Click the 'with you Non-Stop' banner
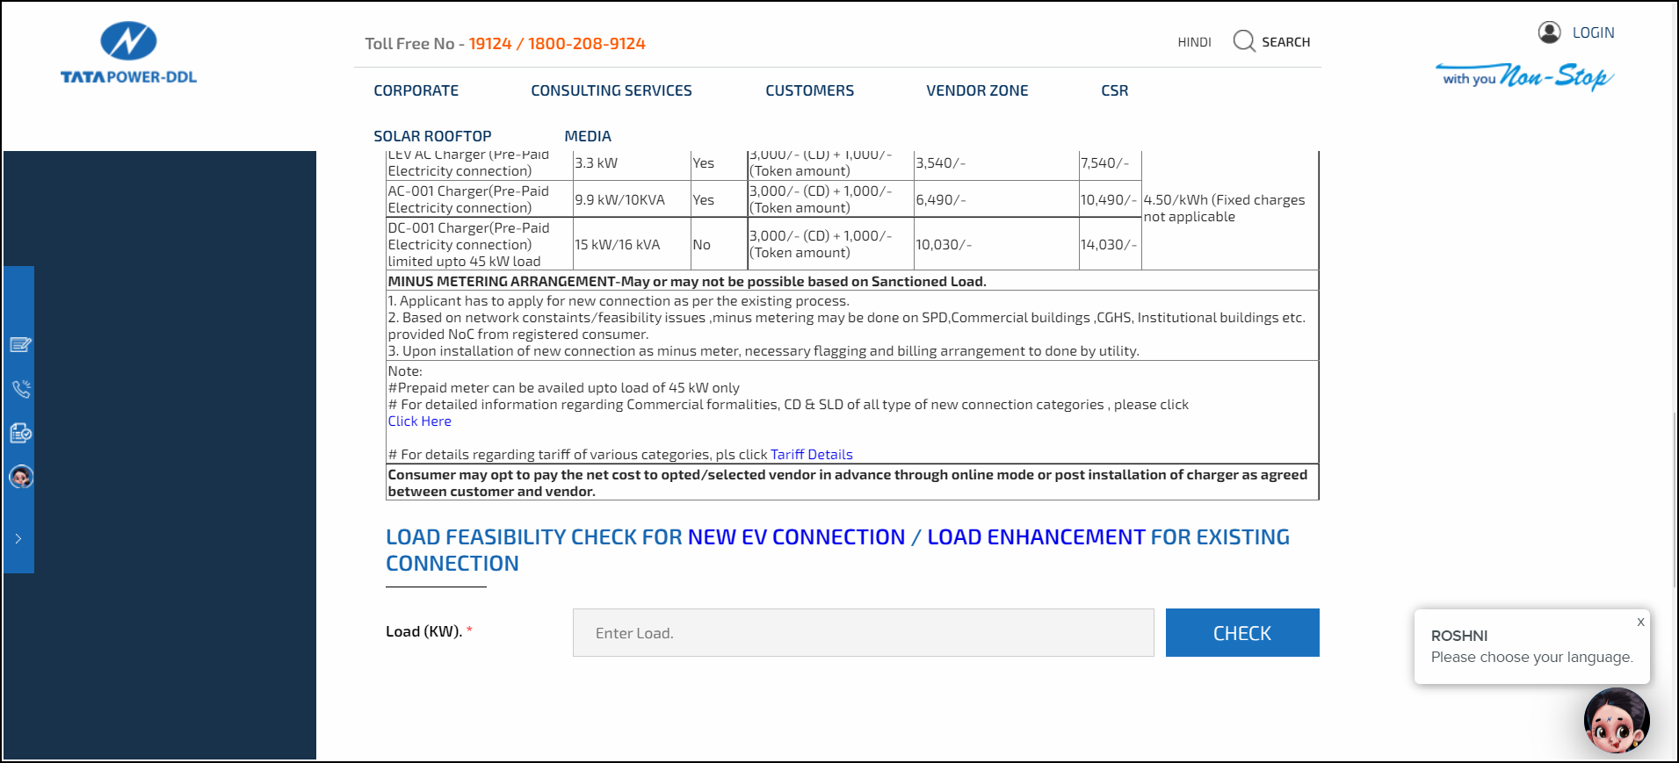The image size is (1679, 763). 1524,76
